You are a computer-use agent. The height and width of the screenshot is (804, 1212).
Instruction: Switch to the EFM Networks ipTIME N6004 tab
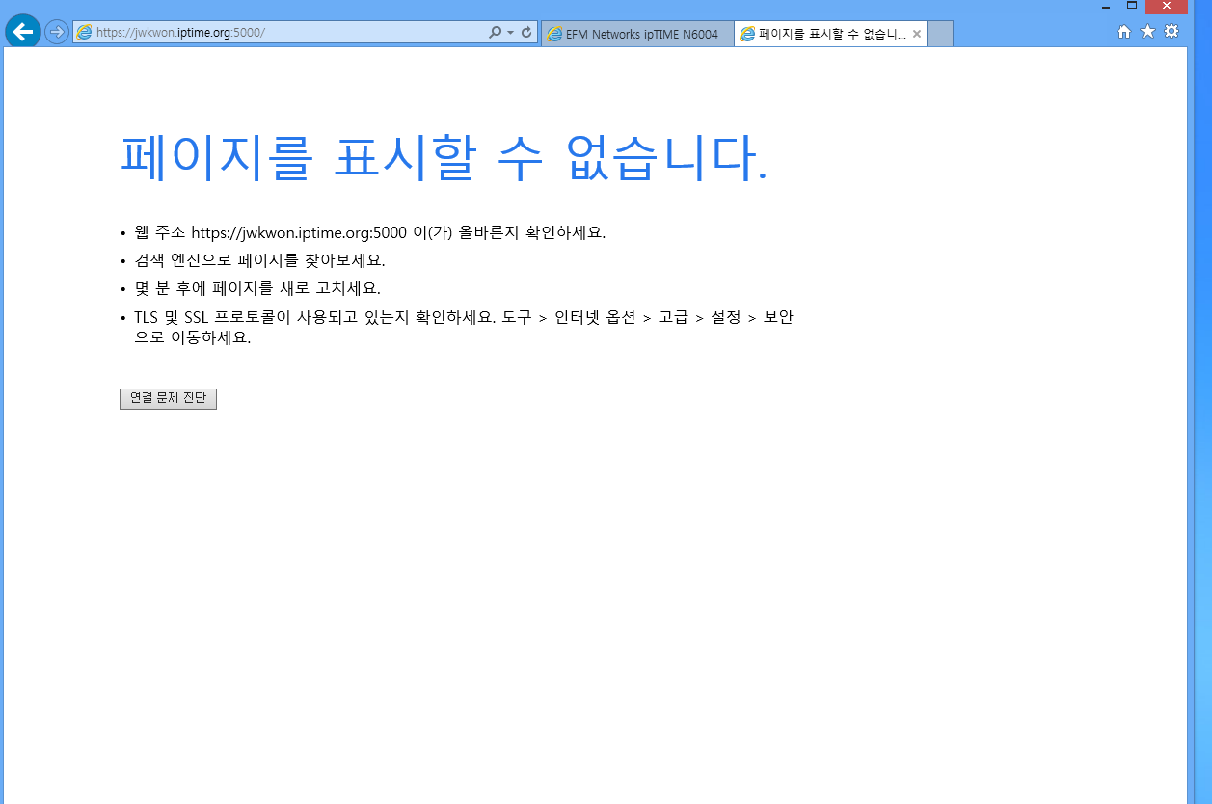[637, 34]
